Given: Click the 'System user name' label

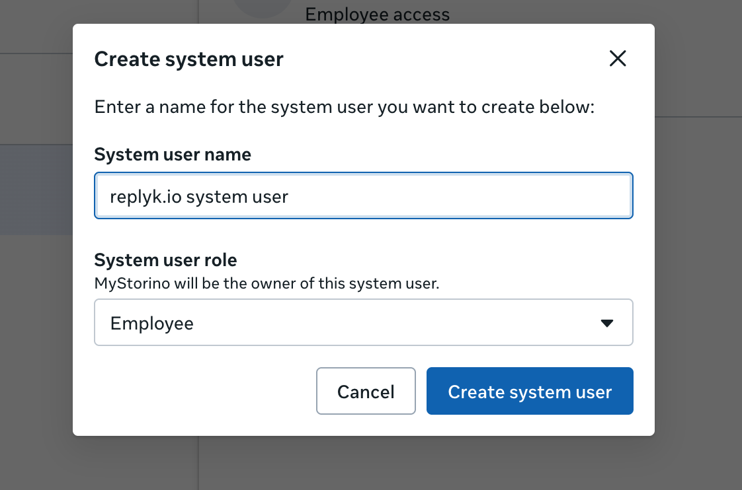Looking at the screenshot, I should pos(173,155).
